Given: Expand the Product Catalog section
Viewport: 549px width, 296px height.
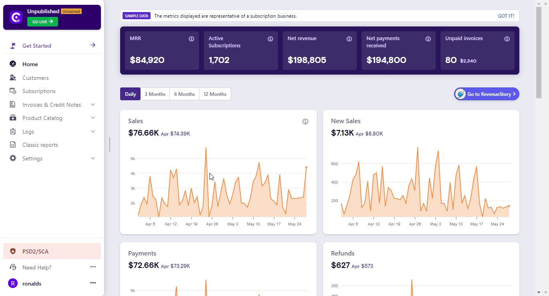Looking at the screenshot, I should point(93,118).
